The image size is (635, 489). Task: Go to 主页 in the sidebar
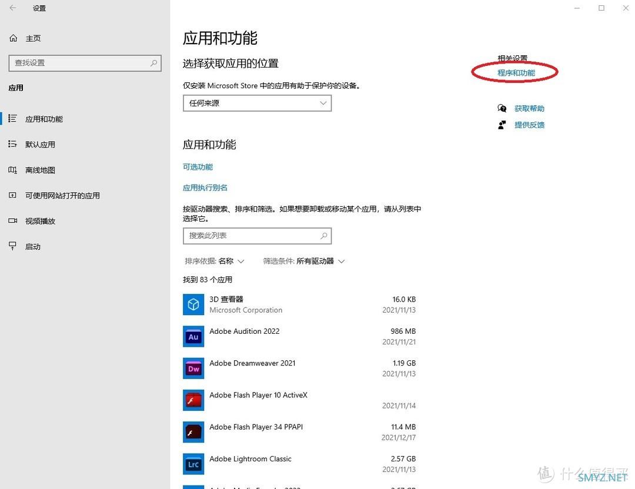coord(33,38)
